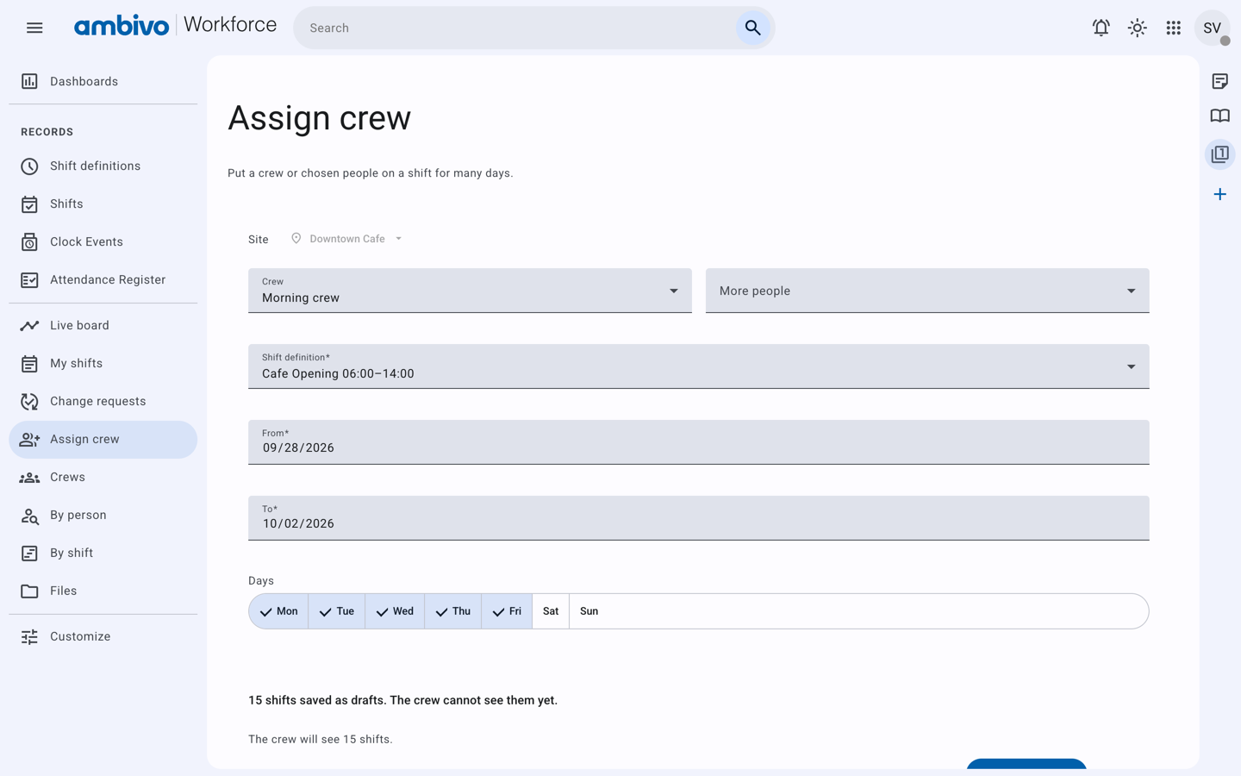Open the apps grid launcher
This screenshot has height=776, width=1241.
(1173, 28)
